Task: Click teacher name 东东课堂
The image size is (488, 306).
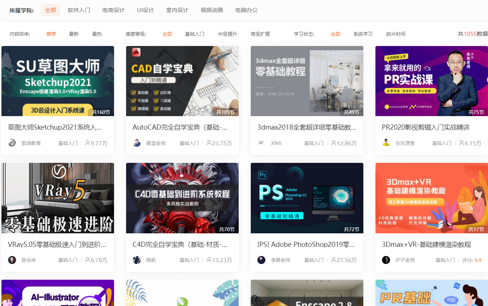Action: 405,143
